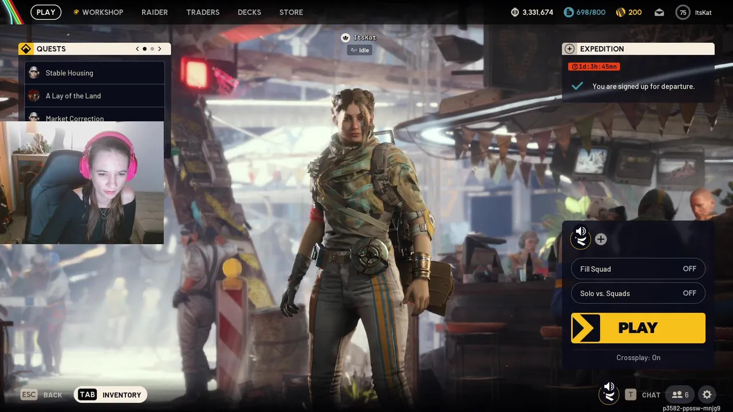Open the Market Correction quest

tap(94, 114)
